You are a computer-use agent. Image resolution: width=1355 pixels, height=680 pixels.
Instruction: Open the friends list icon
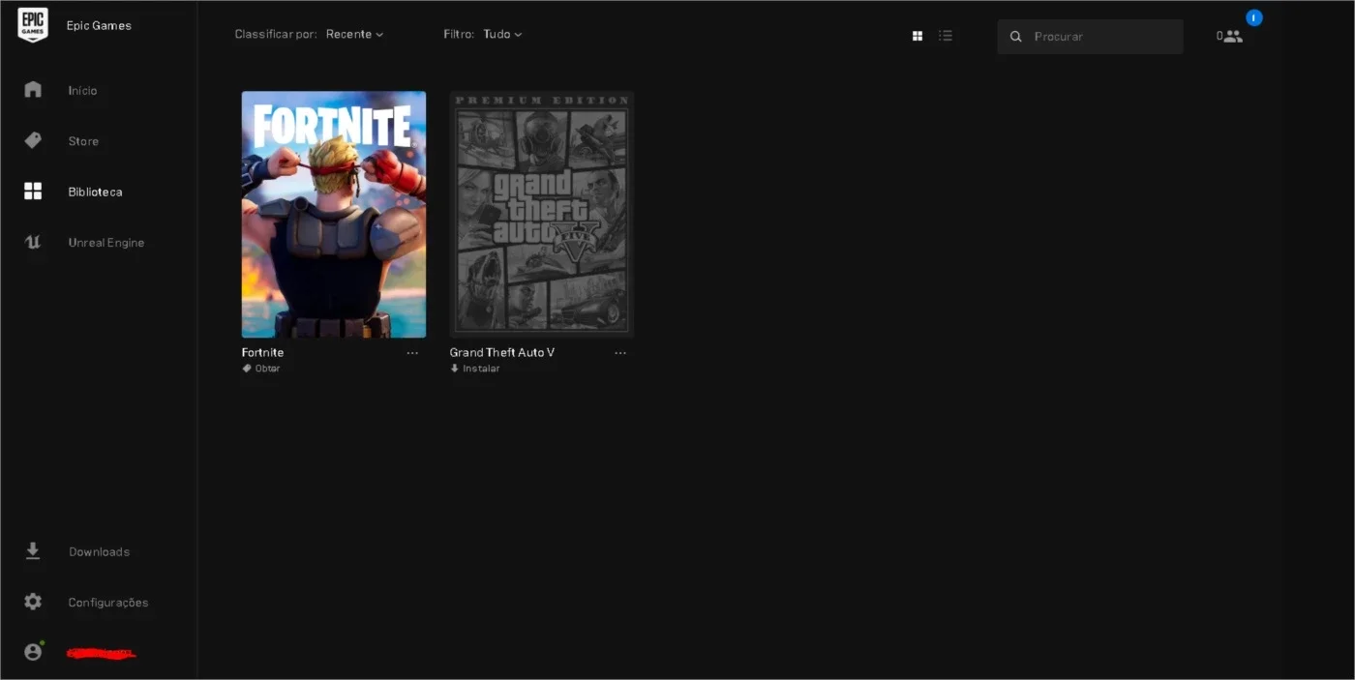tap(1232, 36)
